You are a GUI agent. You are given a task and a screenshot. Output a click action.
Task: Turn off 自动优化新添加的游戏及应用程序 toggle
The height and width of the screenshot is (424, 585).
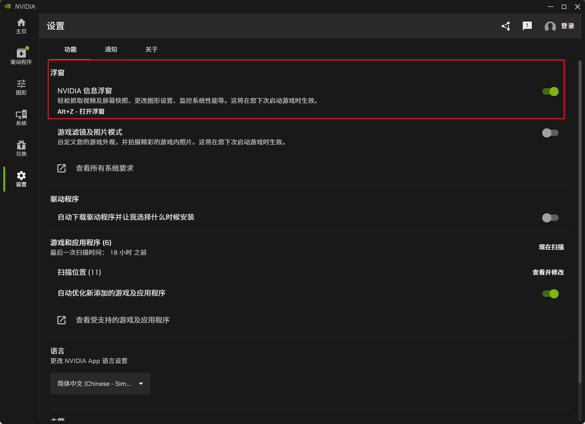550,293
